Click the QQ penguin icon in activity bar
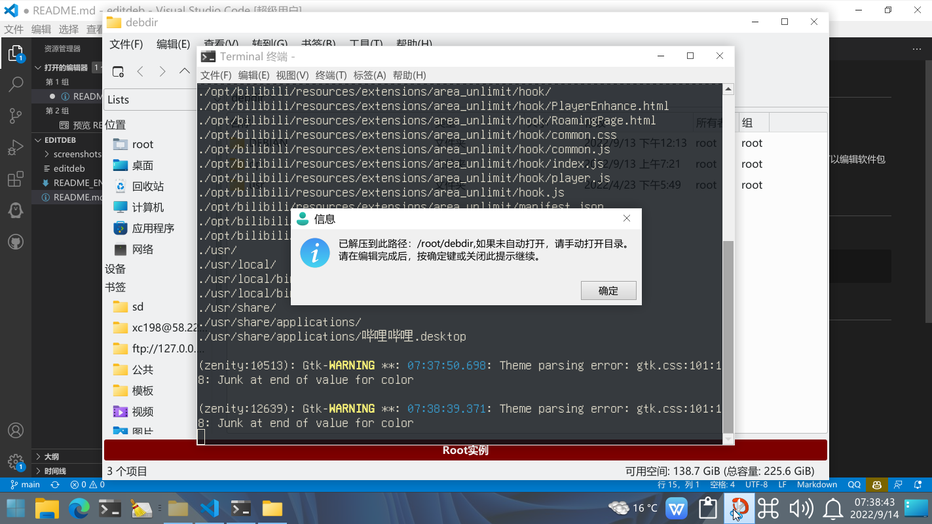This screenshot has height=524, width=932. click(16, 210)
